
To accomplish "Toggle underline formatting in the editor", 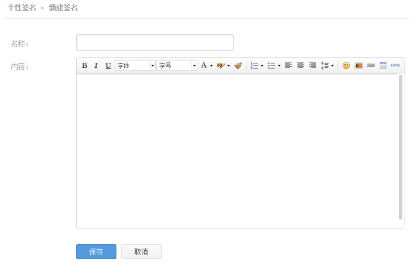I will coord(108,65).
